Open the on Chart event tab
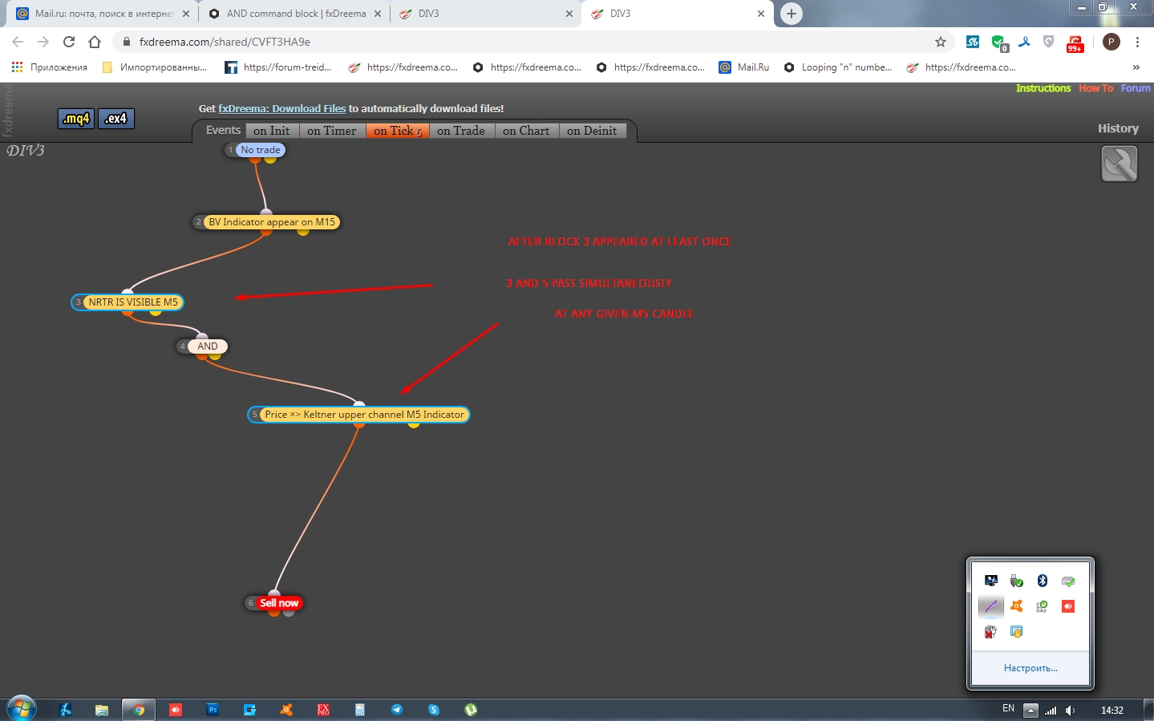 526,131
